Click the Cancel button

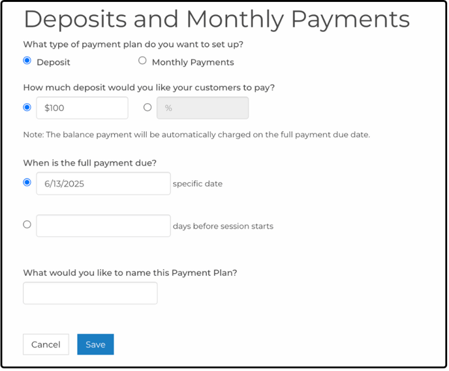click(46, 345)
